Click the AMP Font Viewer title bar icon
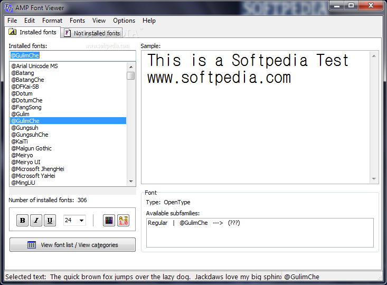Screen dimensions: 387x285 click(x=8, y=7)
